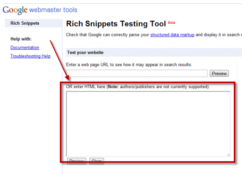Click the Google logo

point(15,10)
